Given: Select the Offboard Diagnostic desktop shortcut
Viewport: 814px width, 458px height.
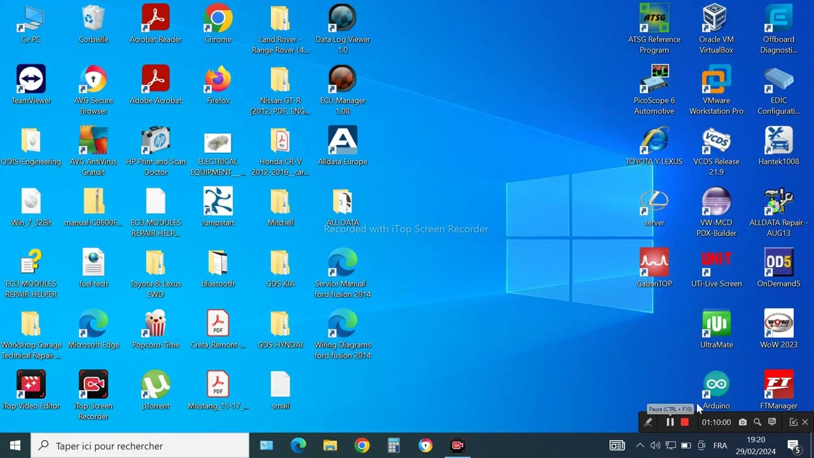Looking at the screenshot, I should (x=779, y=29).
